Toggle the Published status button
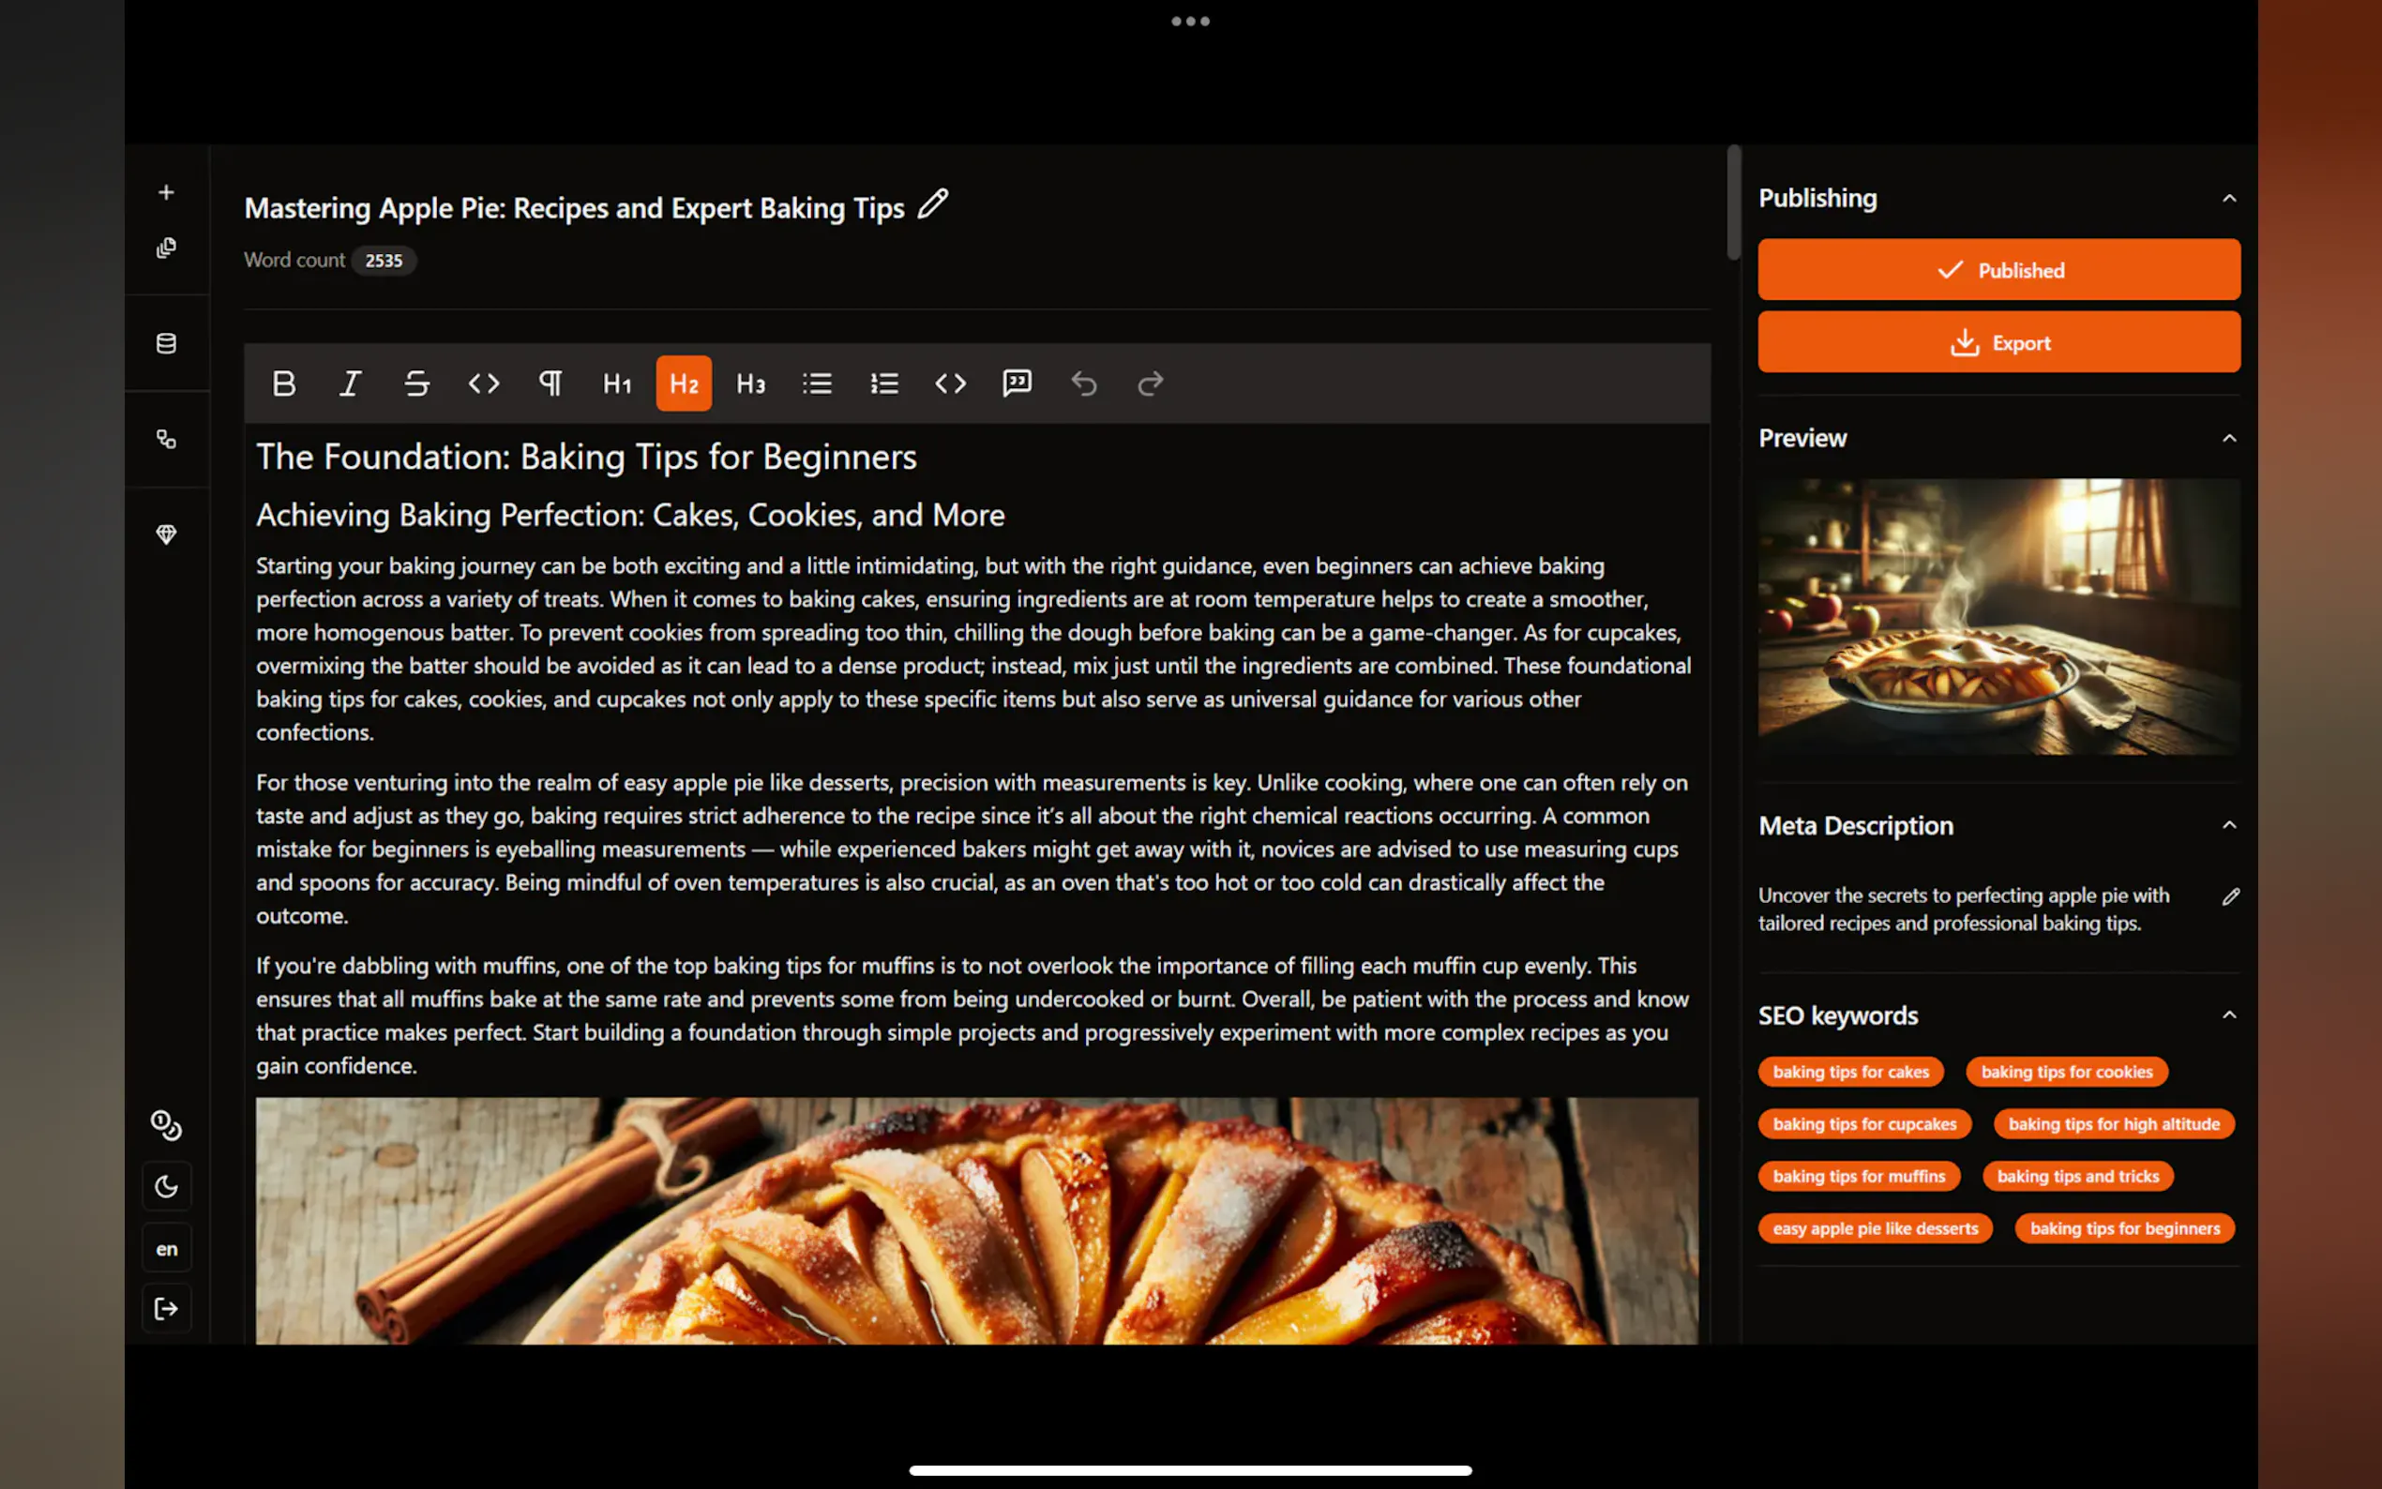 click(1998, 270)
